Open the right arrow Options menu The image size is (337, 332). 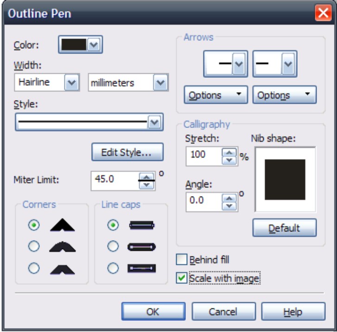[284, 95]
